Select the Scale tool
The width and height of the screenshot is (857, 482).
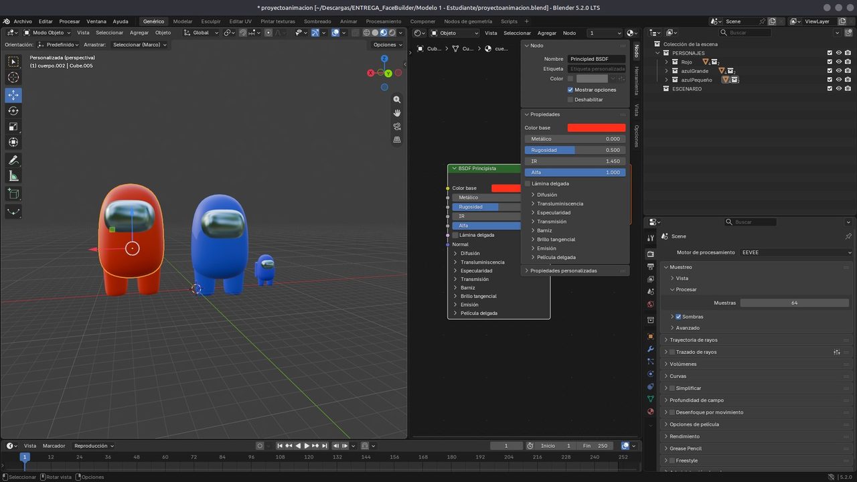click(x=13, y=127)
